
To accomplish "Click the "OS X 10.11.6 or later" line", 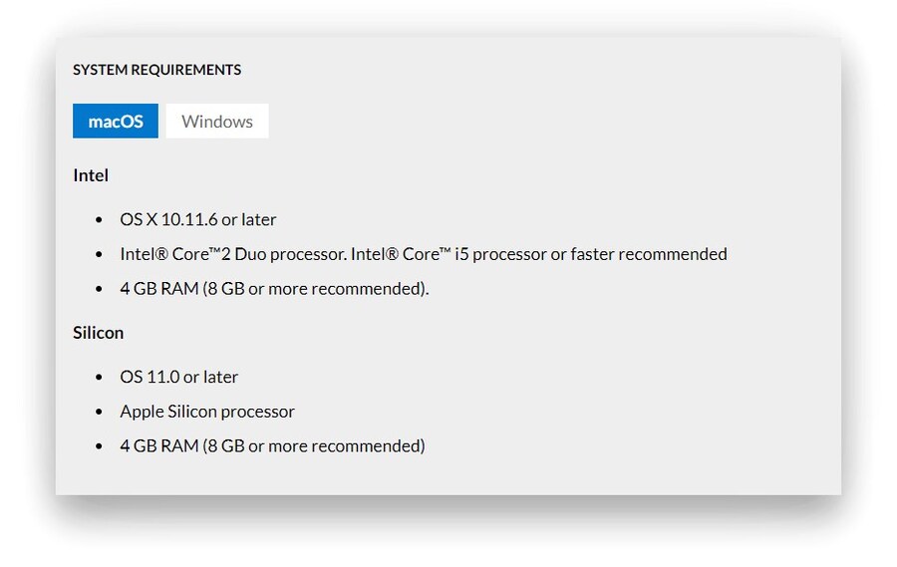I will tap(198, 219).
